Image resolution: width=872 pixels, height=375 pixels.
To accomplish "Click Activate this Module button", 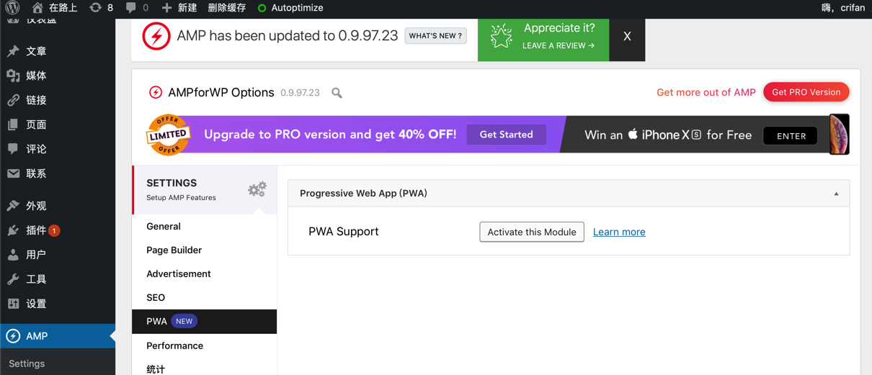I will point(532,232).
